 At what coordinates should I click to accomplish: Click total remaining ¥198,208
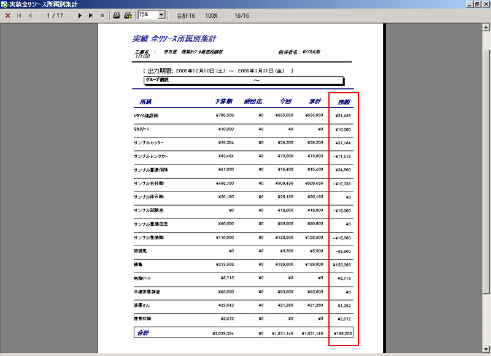click(x=342, y=333)
